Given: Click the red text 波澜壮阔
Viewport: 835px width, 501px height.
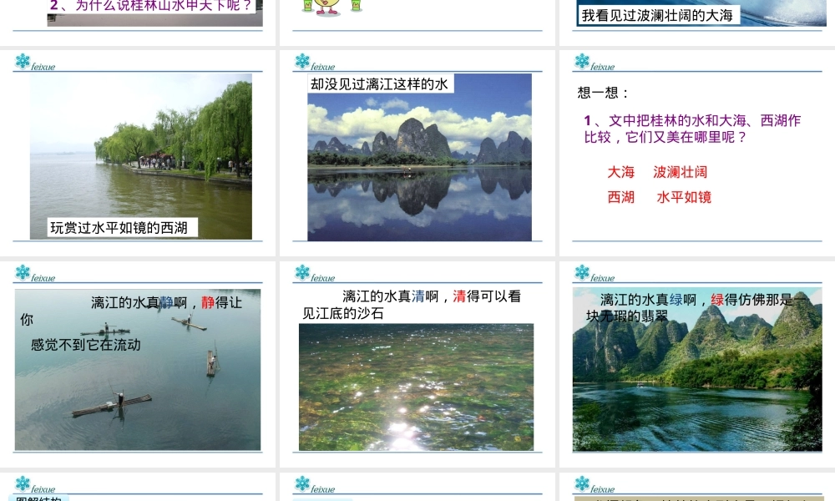Looking at the screenshot, I should pyautogui.click(x=680, y=172).
